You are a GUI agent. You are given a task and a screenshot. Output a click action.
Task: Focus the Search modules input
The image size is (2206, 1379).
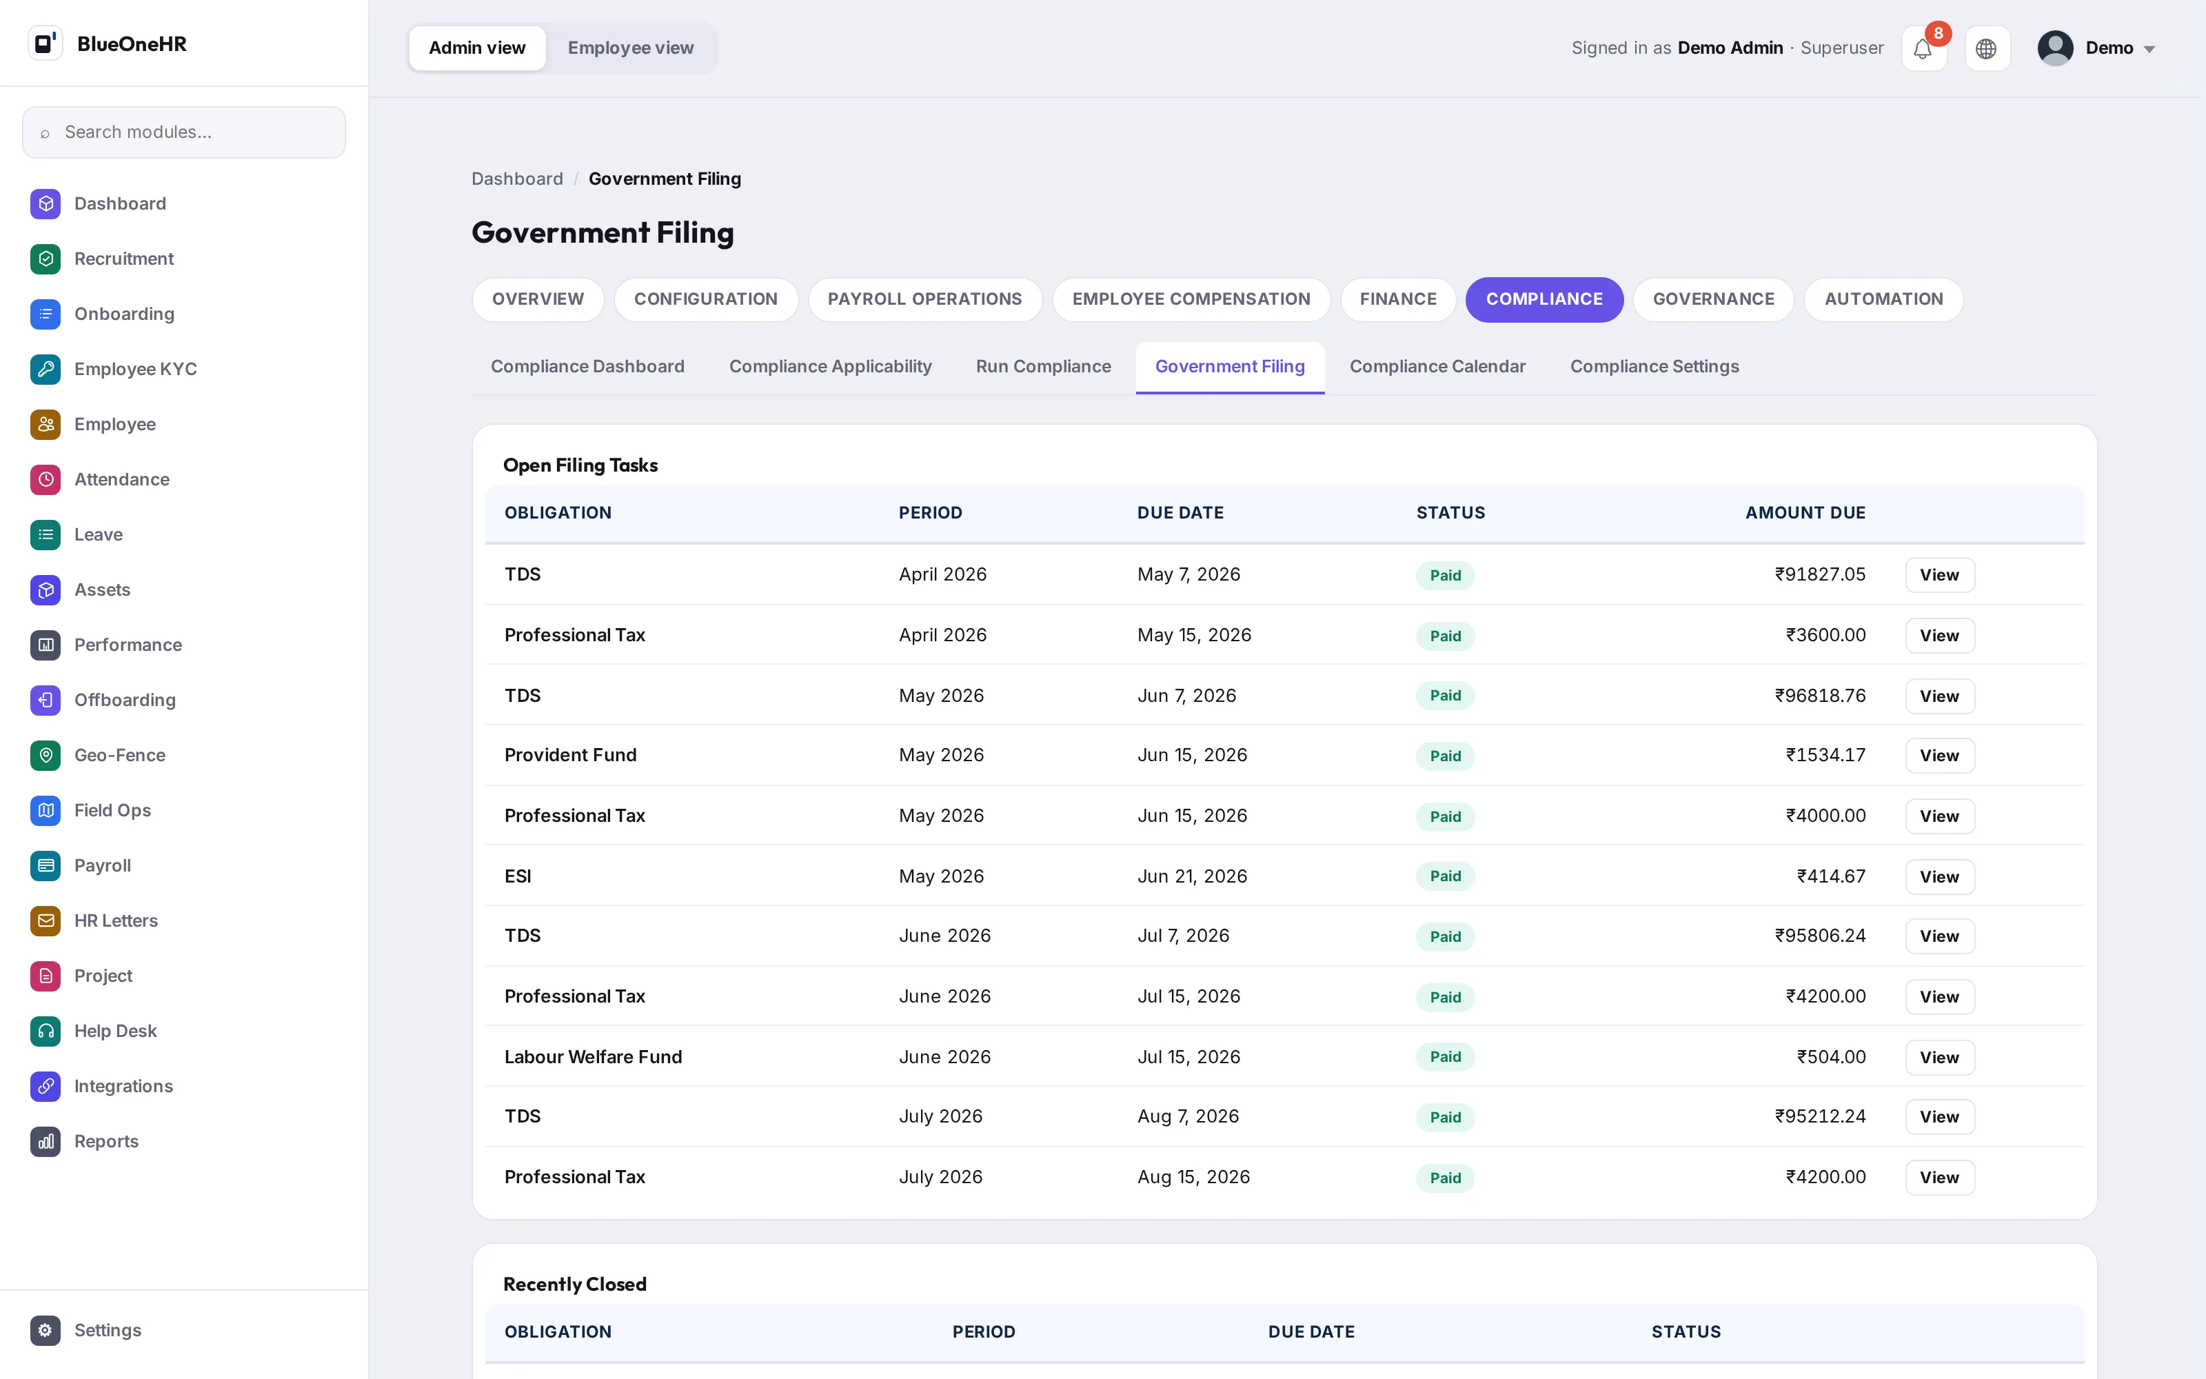point(184,132)
